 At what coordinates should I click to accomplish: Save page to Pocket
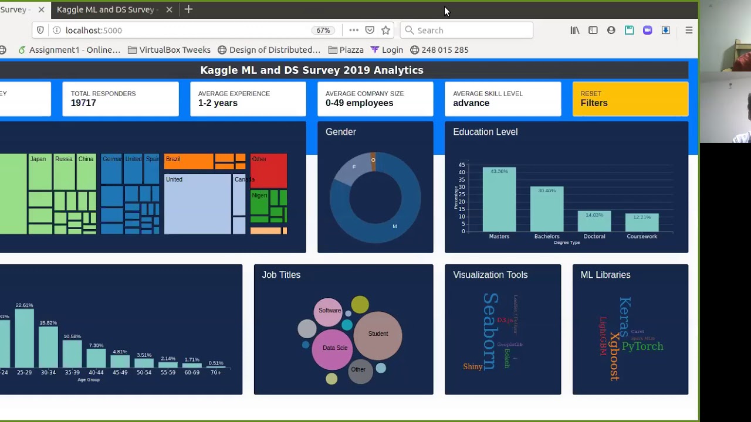(370, 30)
